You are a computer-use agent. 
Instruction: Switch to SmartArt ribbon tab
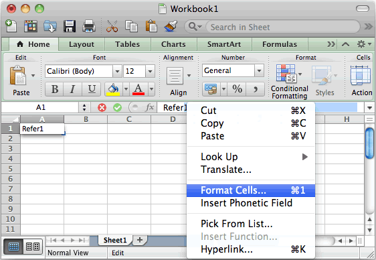pos(224,44)
